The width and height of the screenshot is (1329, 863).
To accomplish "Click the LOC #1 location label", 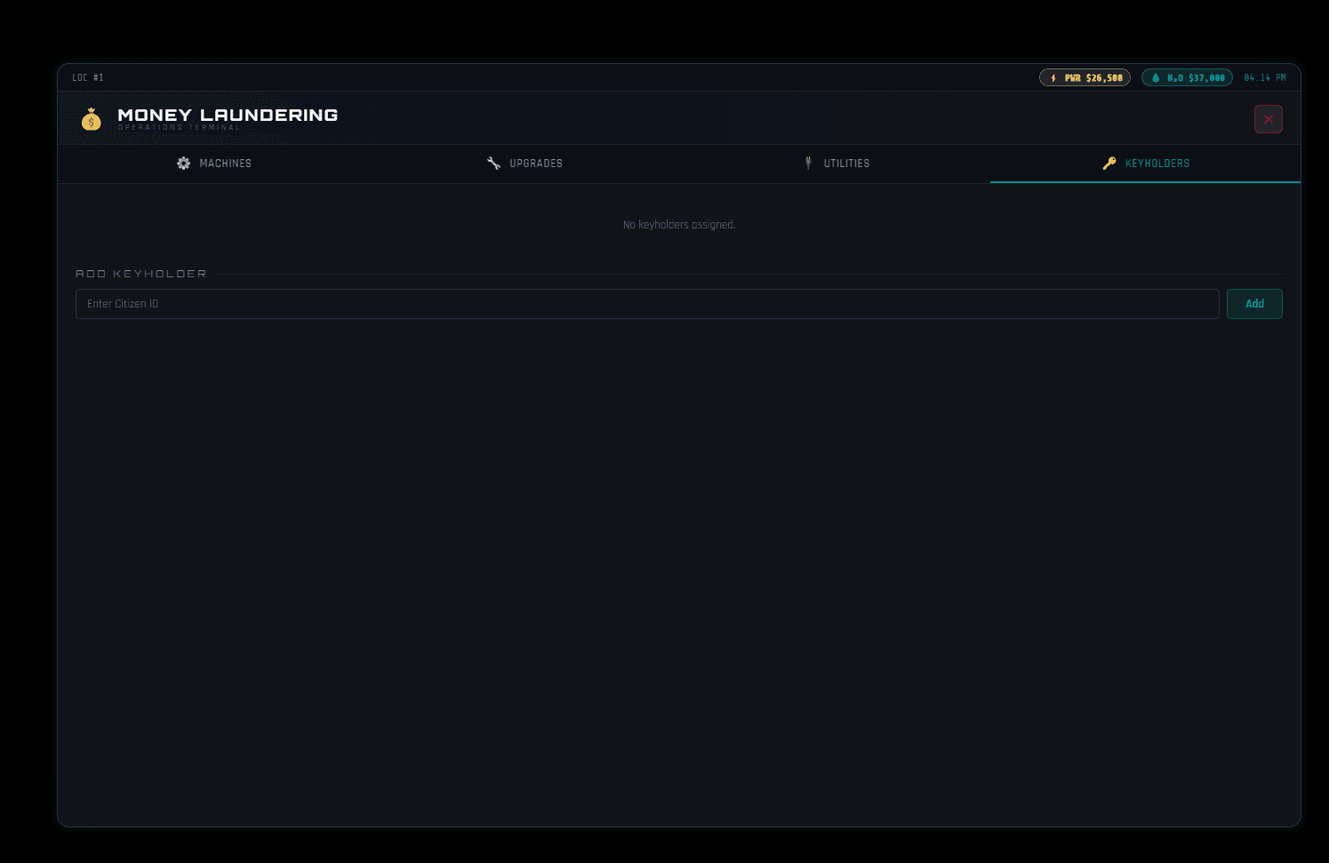I will point(88,78).
